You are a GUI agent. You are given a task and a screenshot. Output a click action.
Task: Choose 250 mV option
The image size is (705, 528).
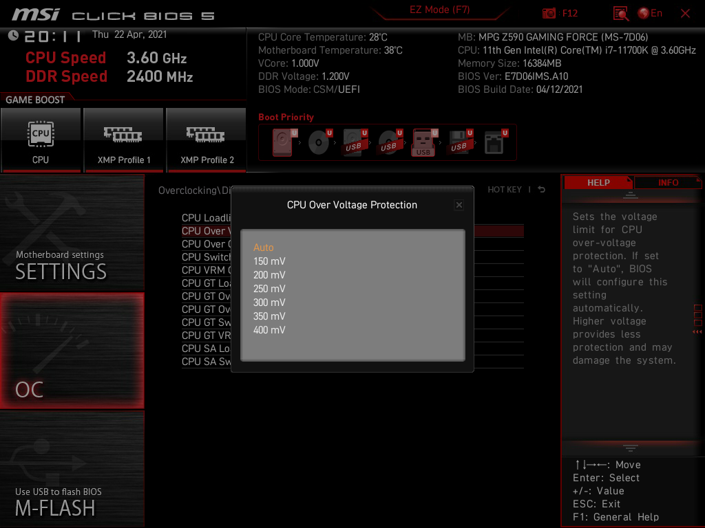(269, 289)
